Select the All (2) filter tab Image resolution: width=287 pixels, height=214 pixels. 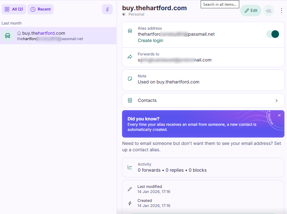[x=14, y=9]
